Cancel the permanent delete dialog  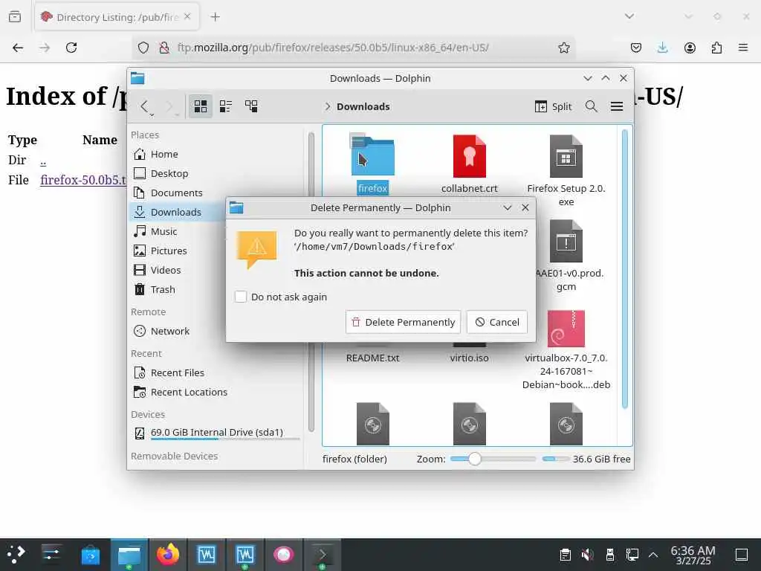(x=497, y=322)
